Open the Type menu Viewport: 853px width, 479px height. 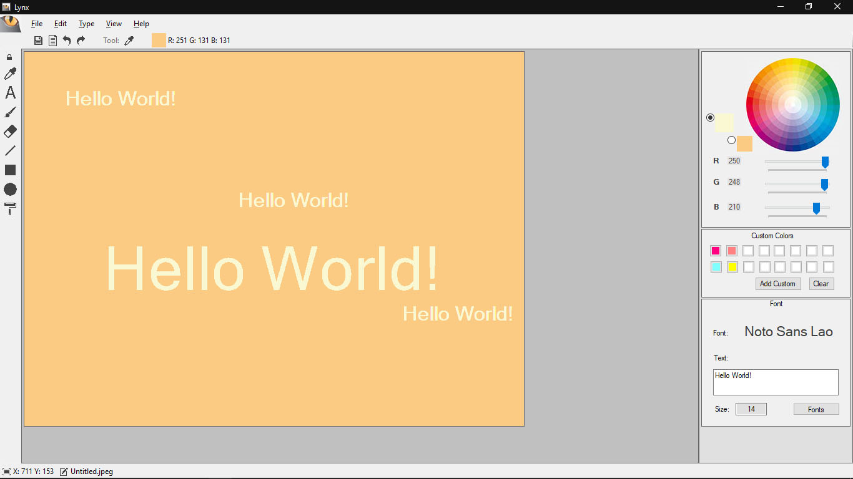87,24
